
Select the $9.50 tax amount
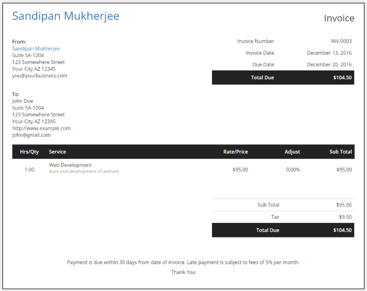click(345, 217)
